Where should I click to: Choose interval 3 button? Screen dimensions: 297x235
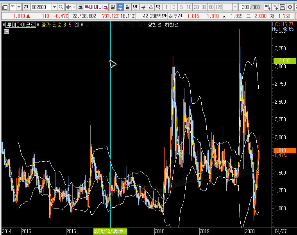click(x=174, y=7)
